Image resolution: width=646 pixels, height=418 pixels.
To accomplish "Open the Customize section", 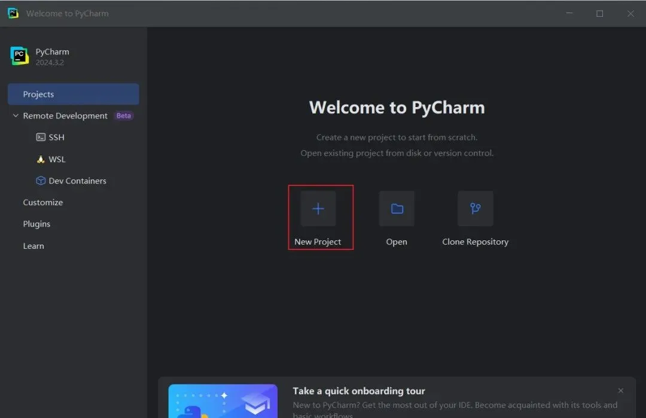I will (x=43, y=203).
